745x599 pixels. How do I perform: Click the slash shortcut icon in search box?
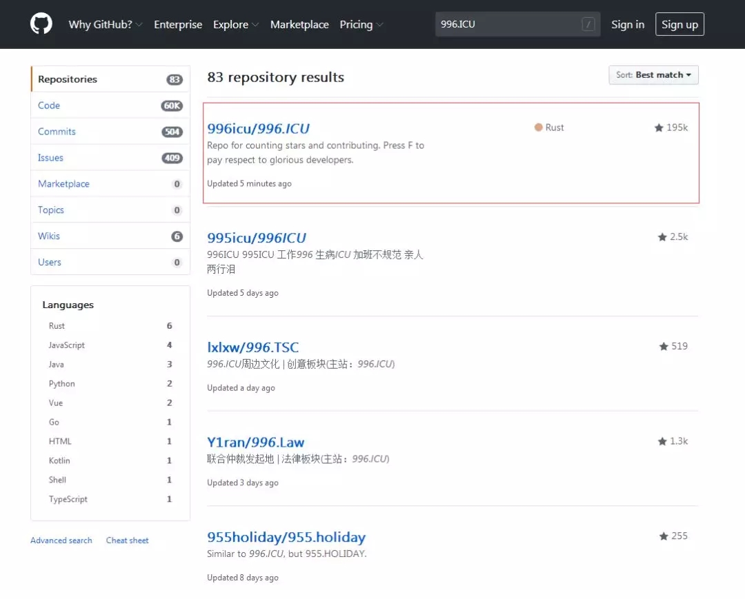coord(588,24)
